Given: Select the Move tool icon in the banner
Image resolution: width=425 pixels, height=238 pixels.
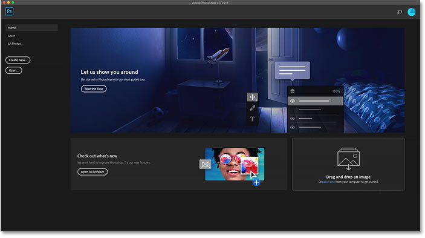Looking at the screenshot, I should click(252, 97).
